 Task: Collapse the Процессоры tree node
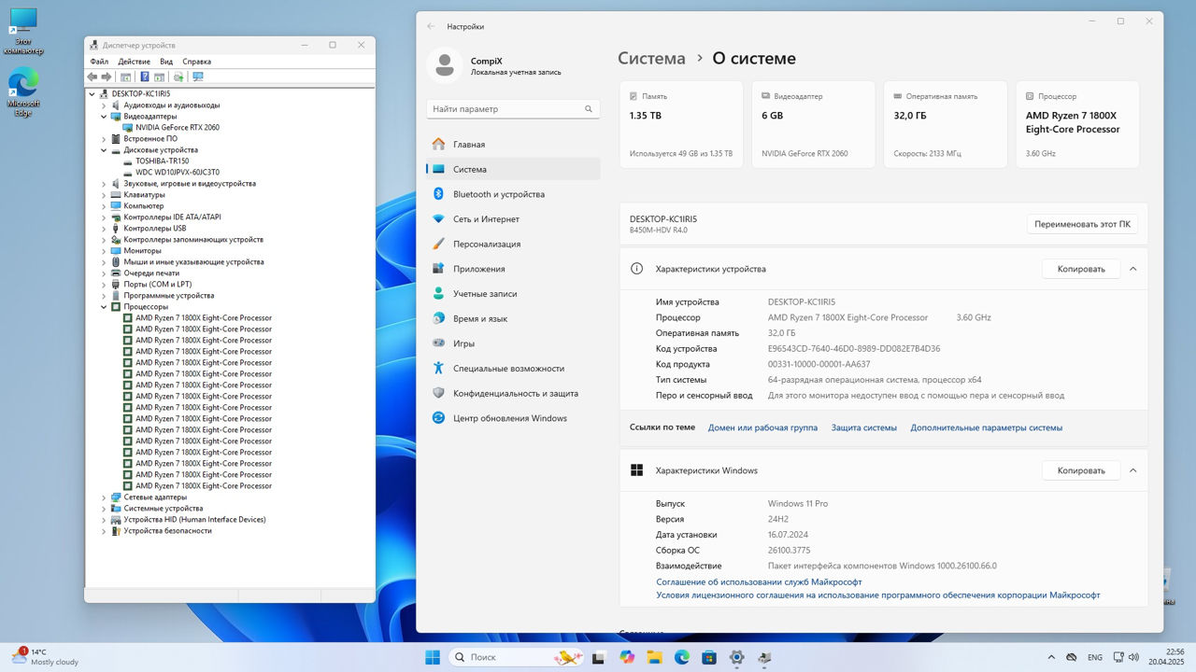click(104, 307)
